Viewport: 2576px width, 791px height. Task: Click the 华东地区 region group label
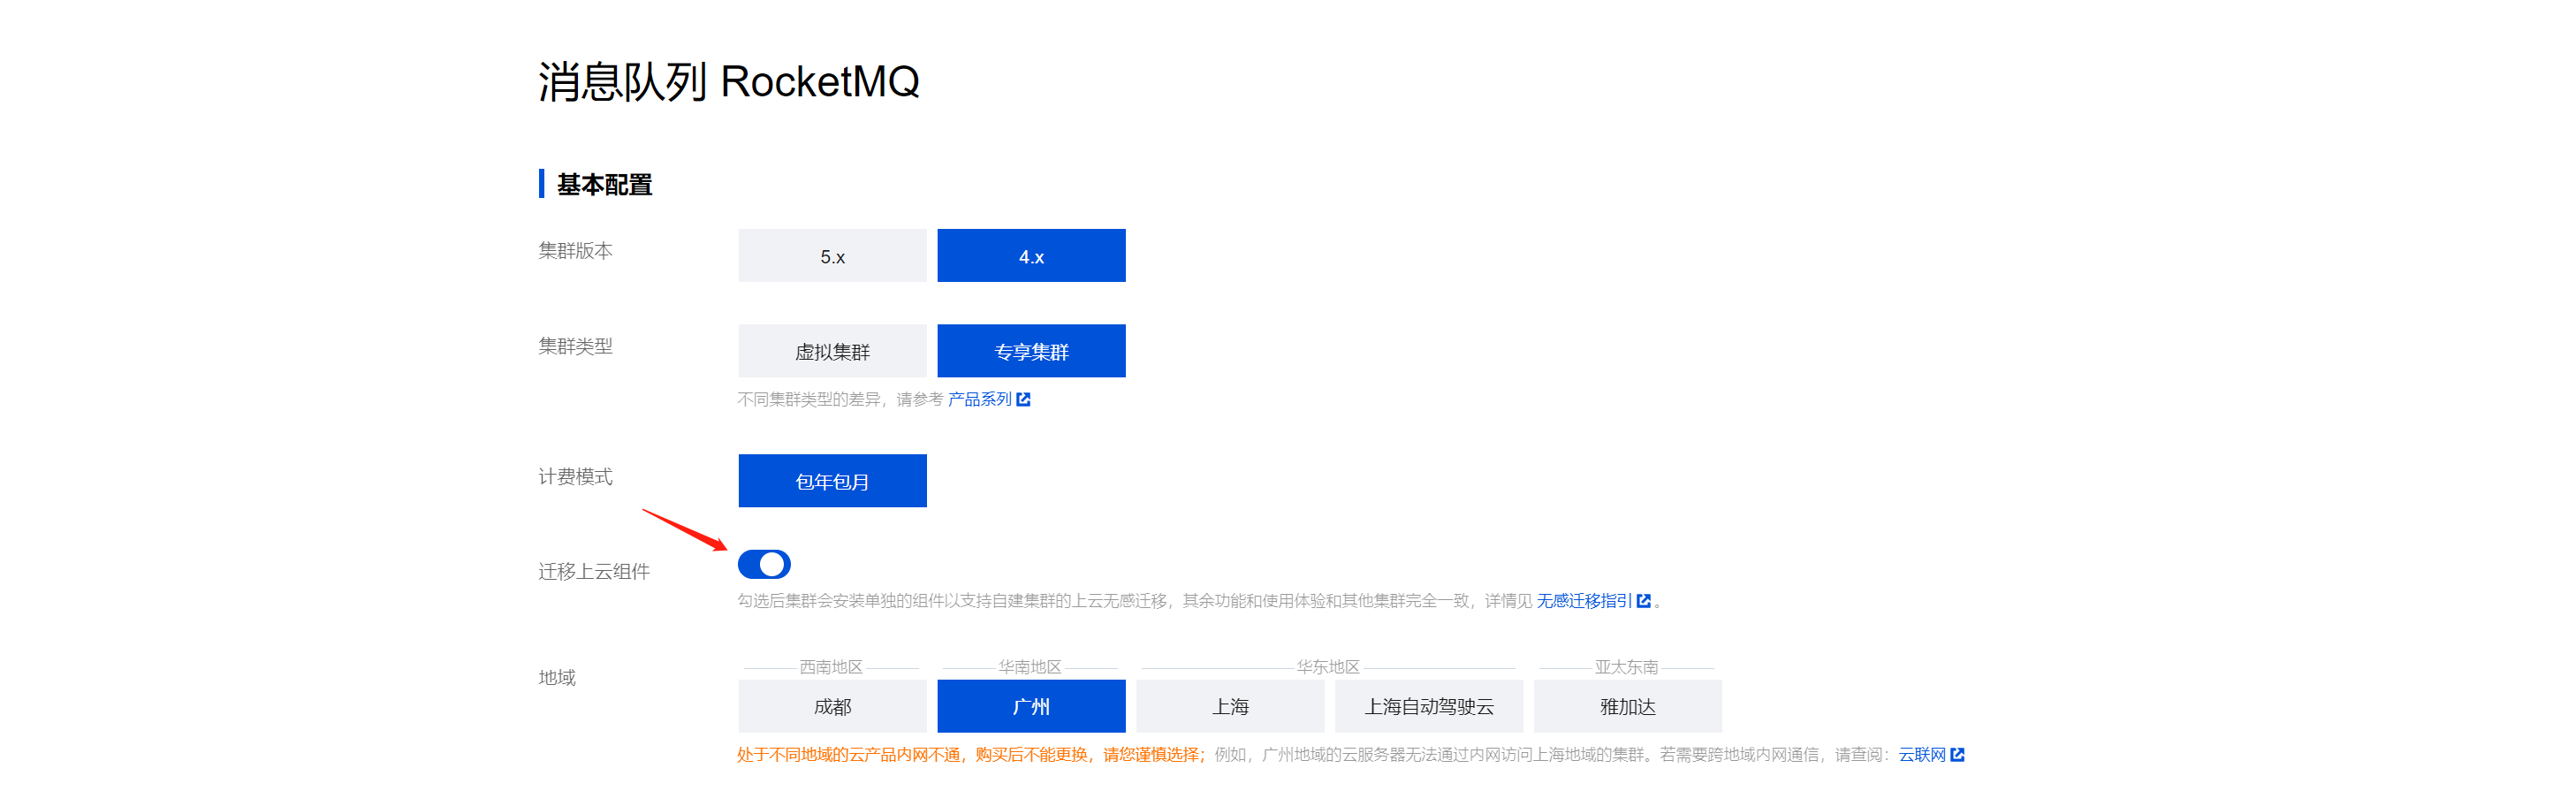tap(1328, 666)
